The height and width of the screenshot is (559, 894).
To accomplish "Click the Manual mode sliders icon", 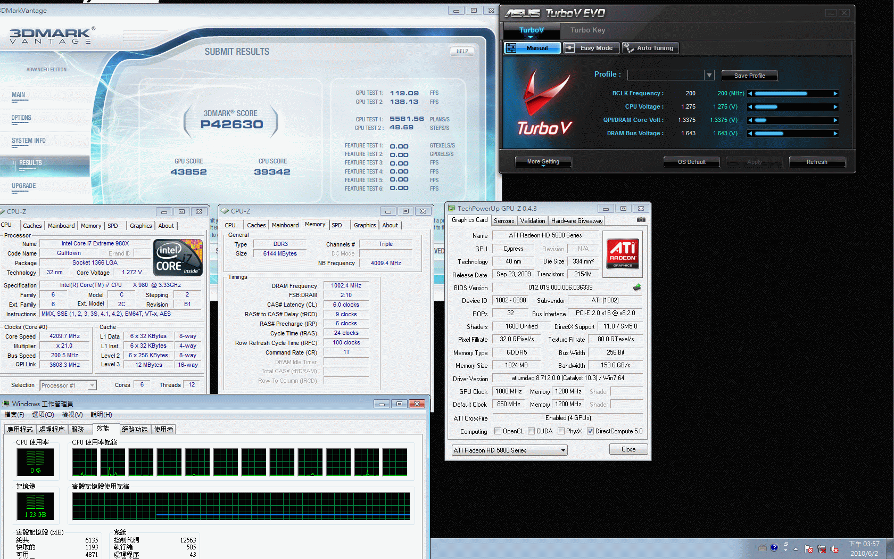I will [x=511, y=48].
